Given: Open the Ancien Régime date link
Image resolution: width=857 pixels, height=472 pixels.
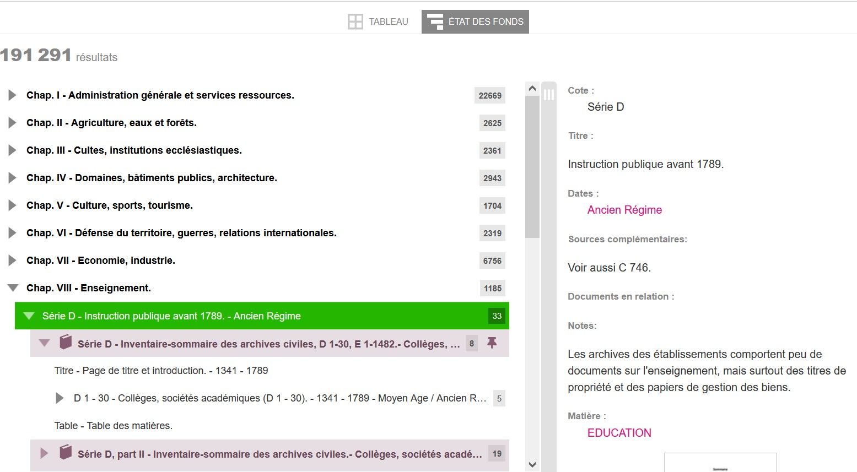Looking at the screenshot, I should click(624, 210).
